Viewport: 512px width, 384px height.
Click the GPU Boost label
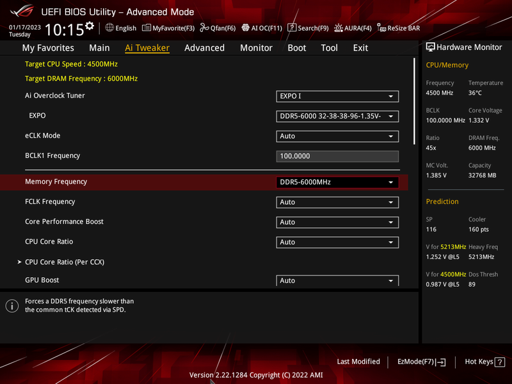point(42,280)
